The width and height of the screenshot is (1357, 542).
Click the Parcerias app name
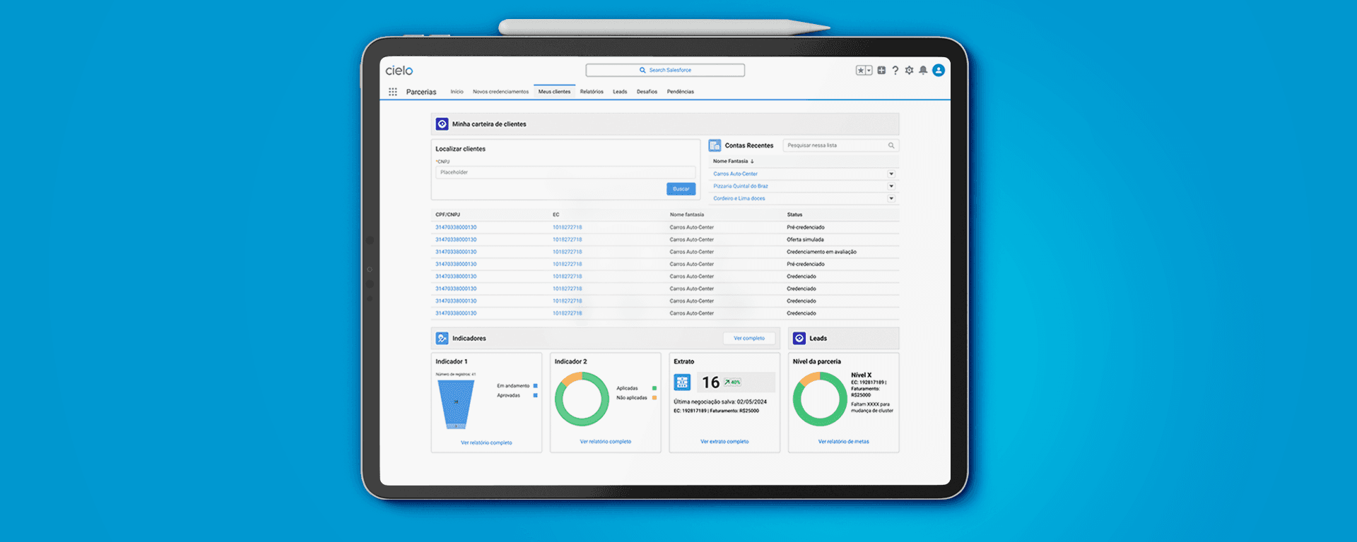point(421,92)
